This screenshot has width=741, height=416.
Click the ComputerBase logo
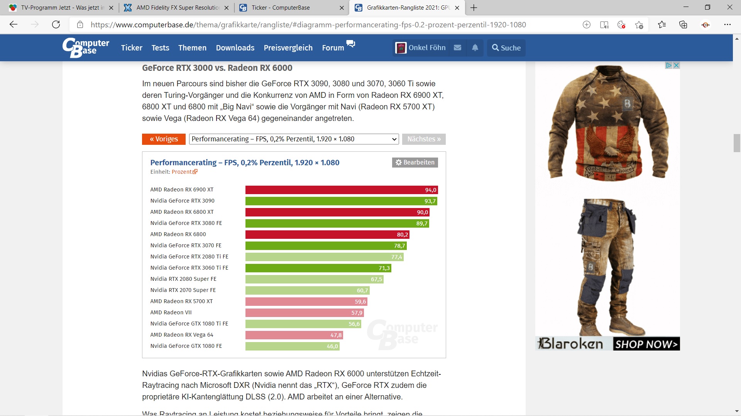pyautogui.click(x=86, y=48)
